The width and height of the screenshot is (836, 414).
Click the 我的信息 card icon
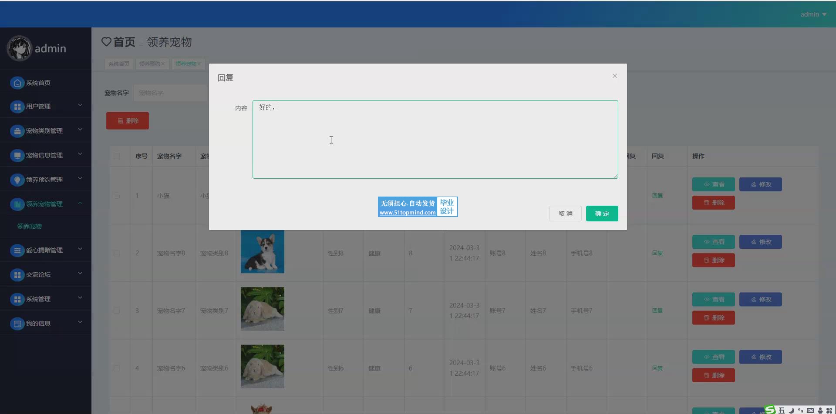(x=17, y=324)
